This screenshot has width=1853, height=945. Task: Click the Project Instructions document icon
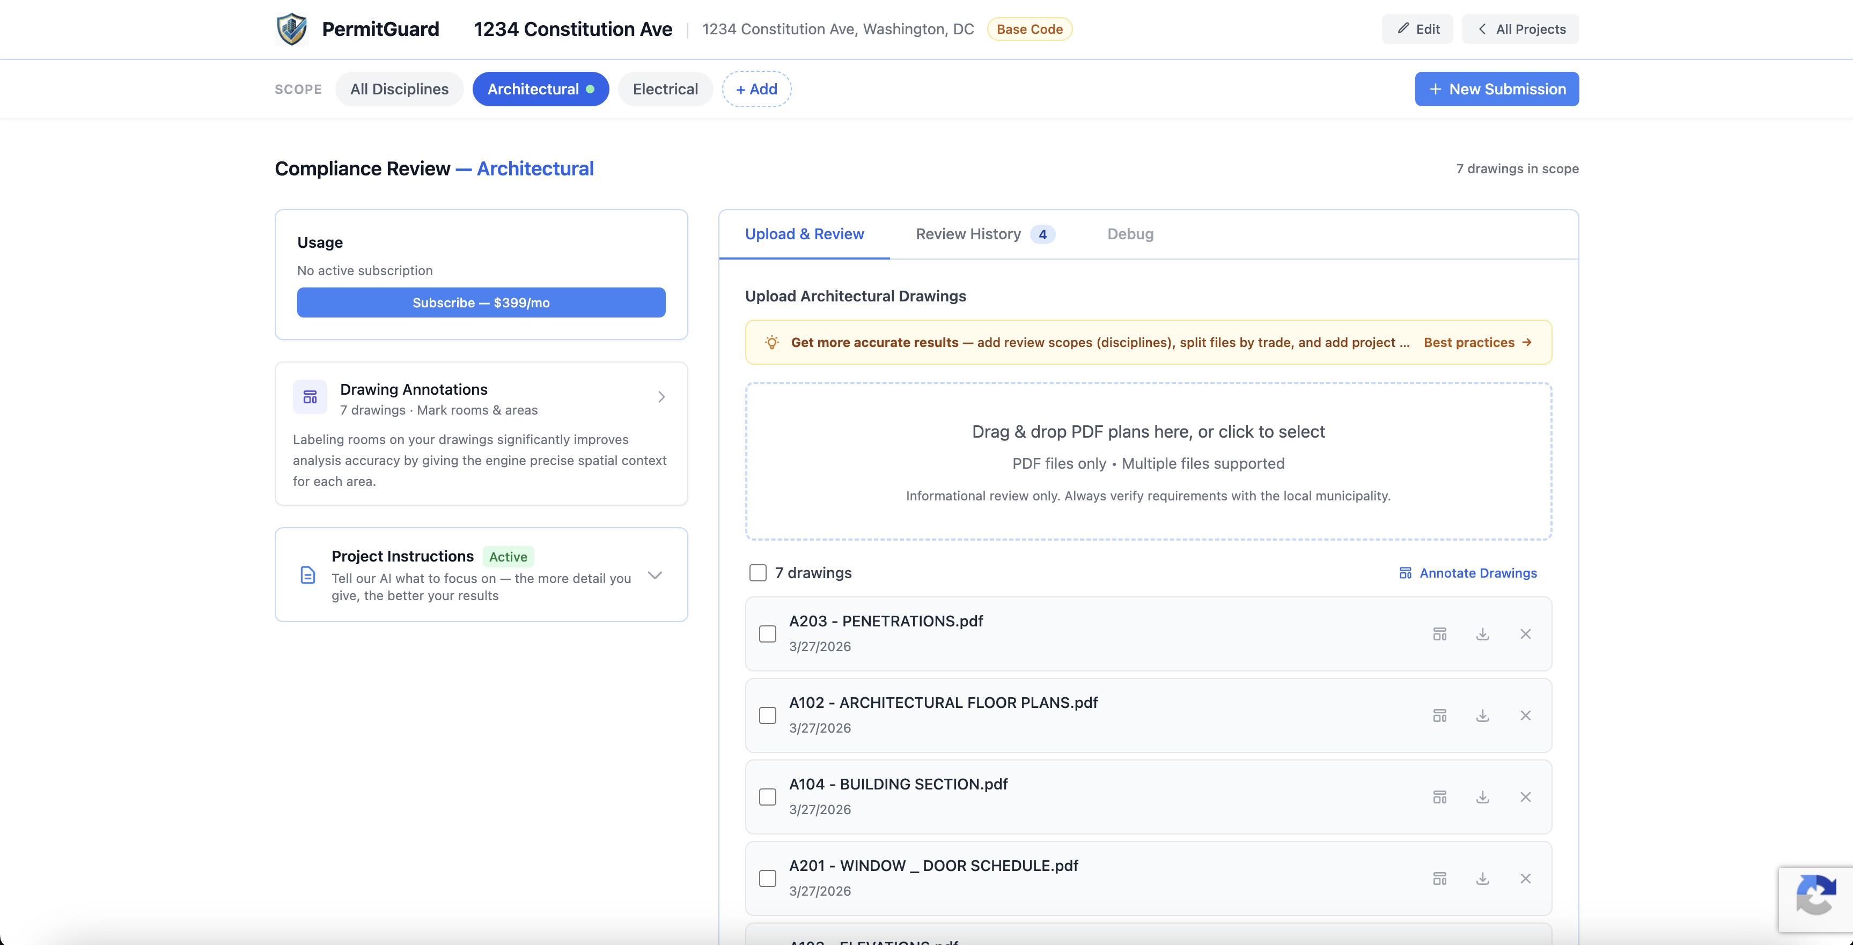point(308,574)
